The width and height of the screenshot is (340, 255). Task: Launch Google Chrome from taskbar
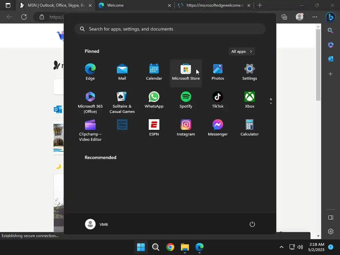pyautogui.click(x=170, y=247)
